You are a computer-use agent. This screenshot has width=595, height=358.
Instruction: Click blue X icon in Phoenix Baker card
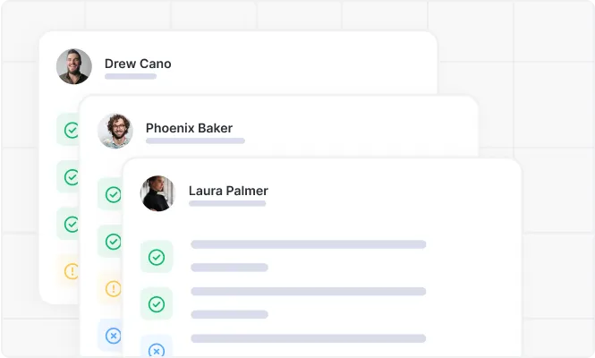(113, 336)
